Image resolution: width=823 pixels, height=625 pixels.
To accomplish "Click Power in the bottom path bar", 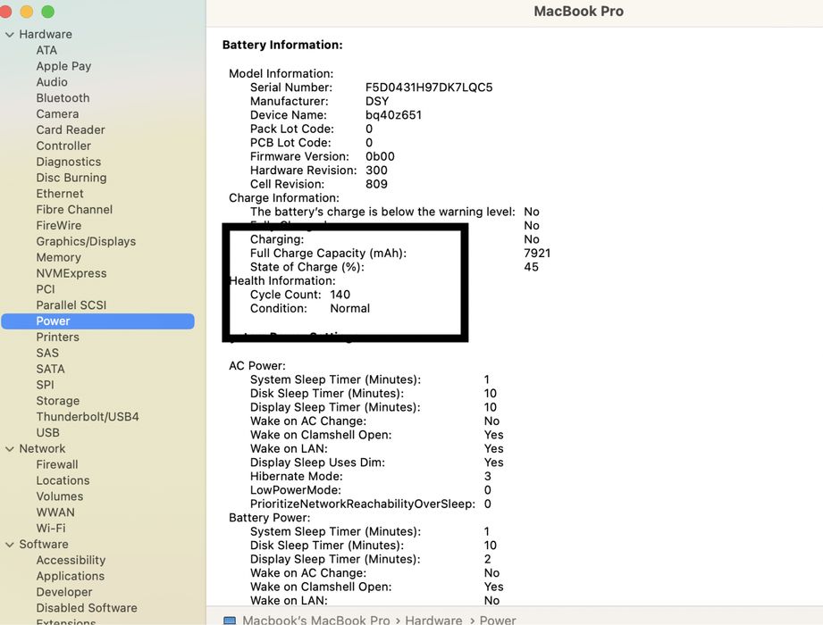I will pyautogui.click(x=498, y=620).
